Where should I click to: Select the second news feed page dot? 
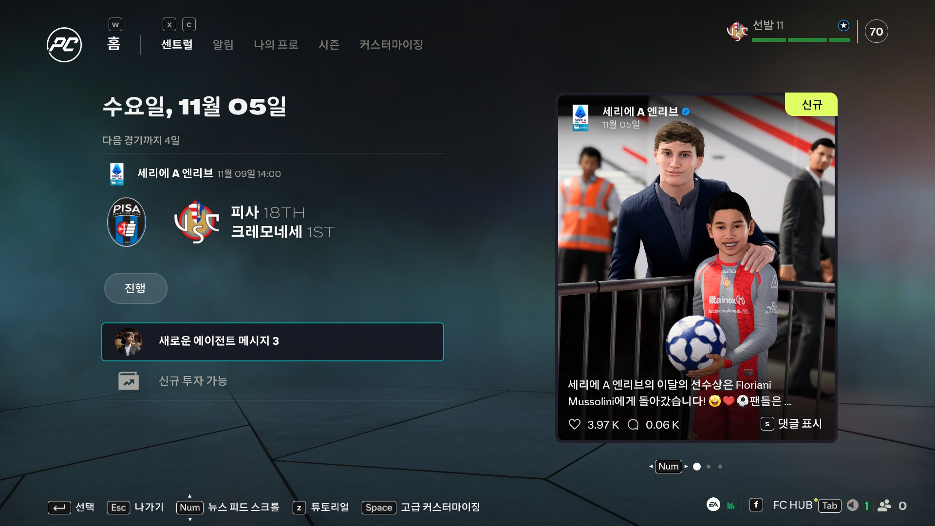click(x=709, y=467)
